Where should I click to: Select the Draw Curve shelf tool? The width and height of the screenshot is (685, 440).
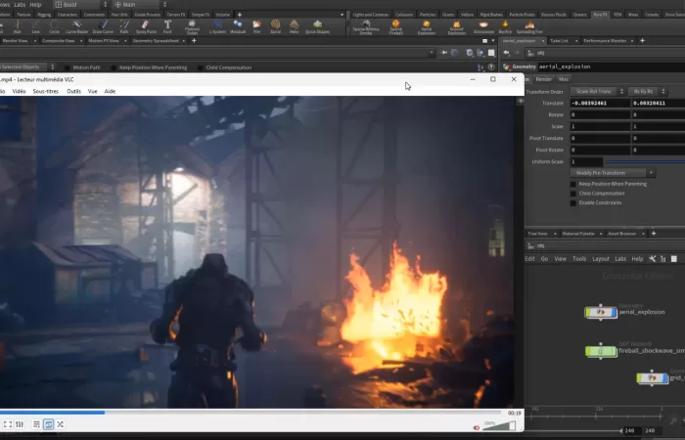tap(103, 26)
